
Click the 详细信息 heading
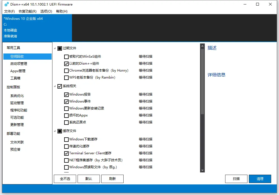(x=217, y=75)
